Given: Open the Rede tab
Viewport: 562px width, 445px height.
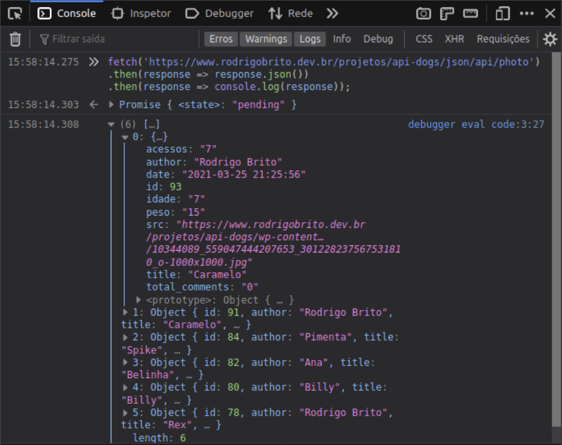Looking at the screenshot, I should (x=291, y=13).
